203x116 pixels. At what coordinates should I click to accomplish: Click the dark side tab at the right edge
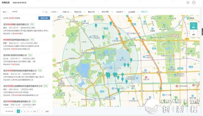[x=202, y=32]
